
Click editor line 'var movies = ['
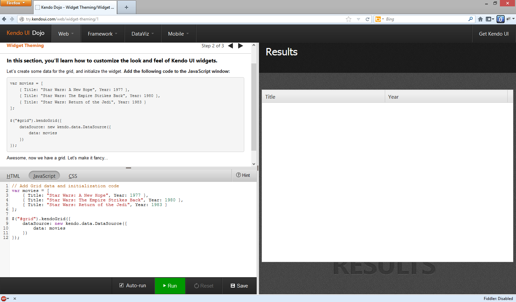tap(31, 191)
